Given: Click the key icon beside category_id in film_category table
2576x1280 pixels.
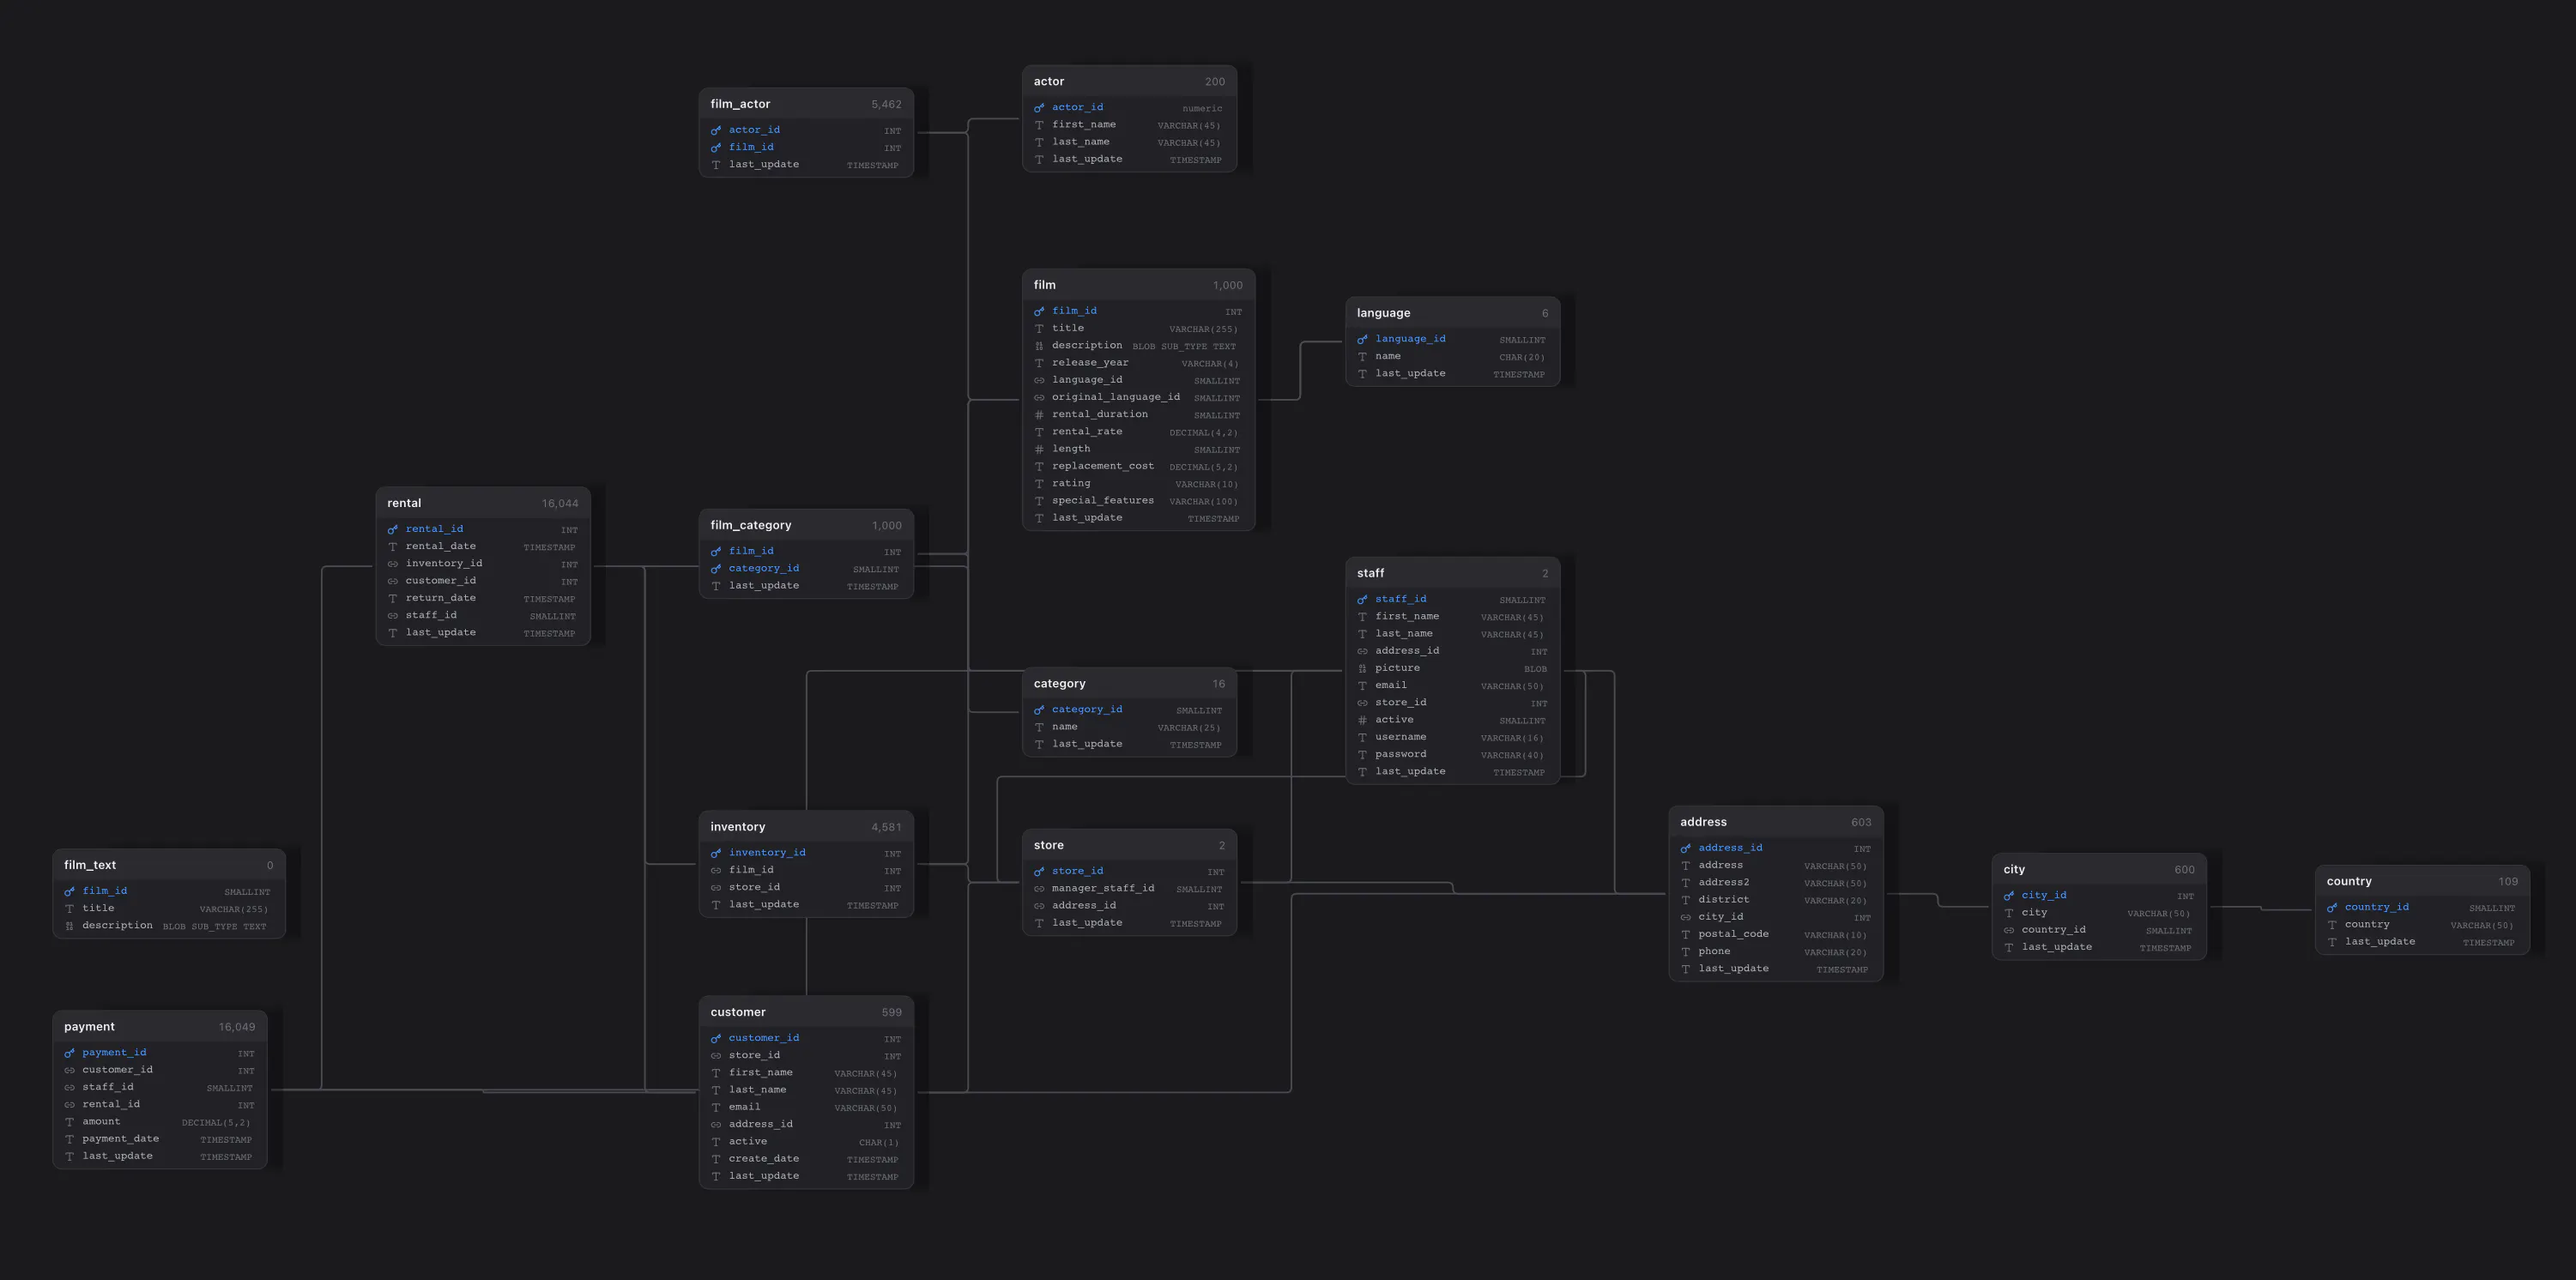Looking at the screenshot, I should [x=716, y=569].
